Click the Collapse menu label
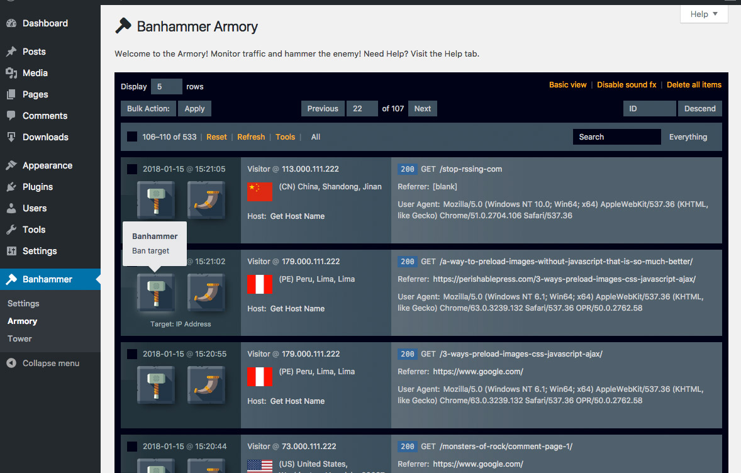The width and height of the screenshot is (741, 473). point(51,364)
